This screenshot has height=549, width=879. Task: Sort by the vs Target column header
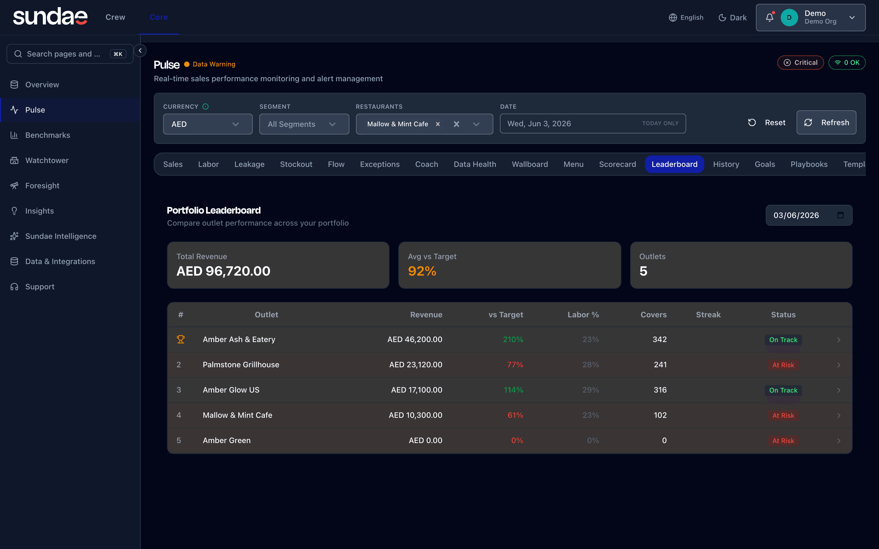click(506, 315)
